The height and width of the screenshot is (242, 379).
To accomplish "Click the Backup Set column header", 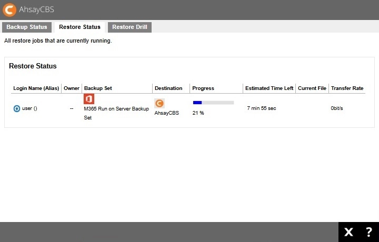I will coord(98,88).
